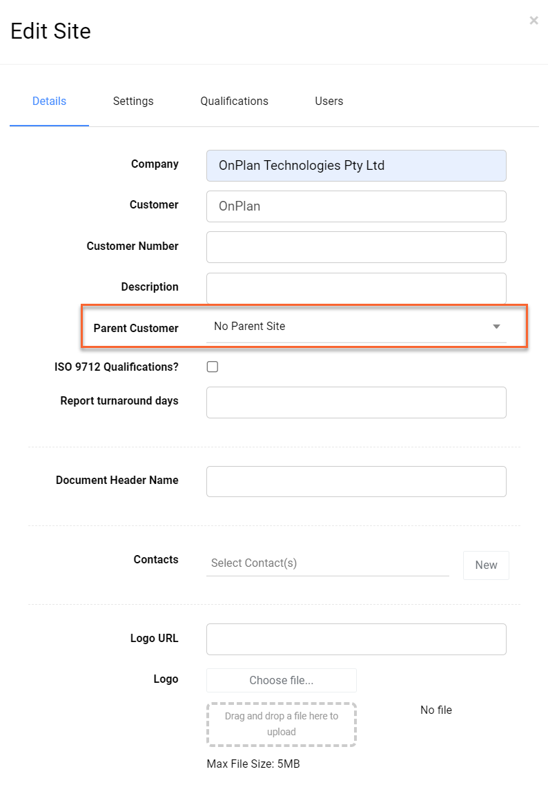Click the Parent Customer dropdown arrow
The image size is (548, 805).
[x=496, y=327]
